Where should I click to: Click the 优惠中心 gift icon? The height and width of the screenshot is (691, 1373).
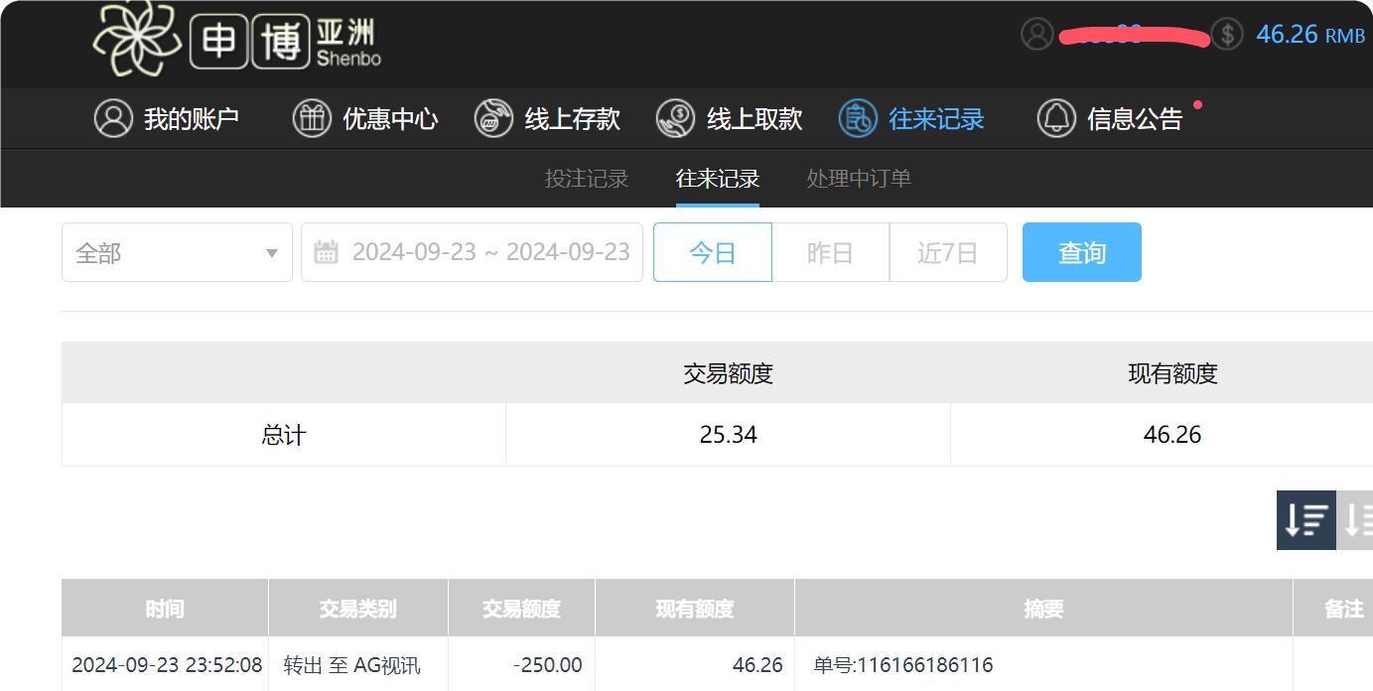tap(312, 118)
